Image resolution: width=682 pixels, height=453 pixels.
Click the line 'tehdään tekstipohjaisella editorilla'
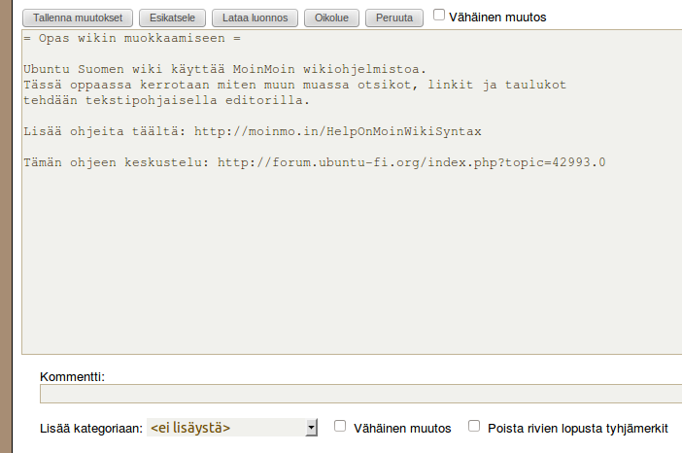[165, 100]
